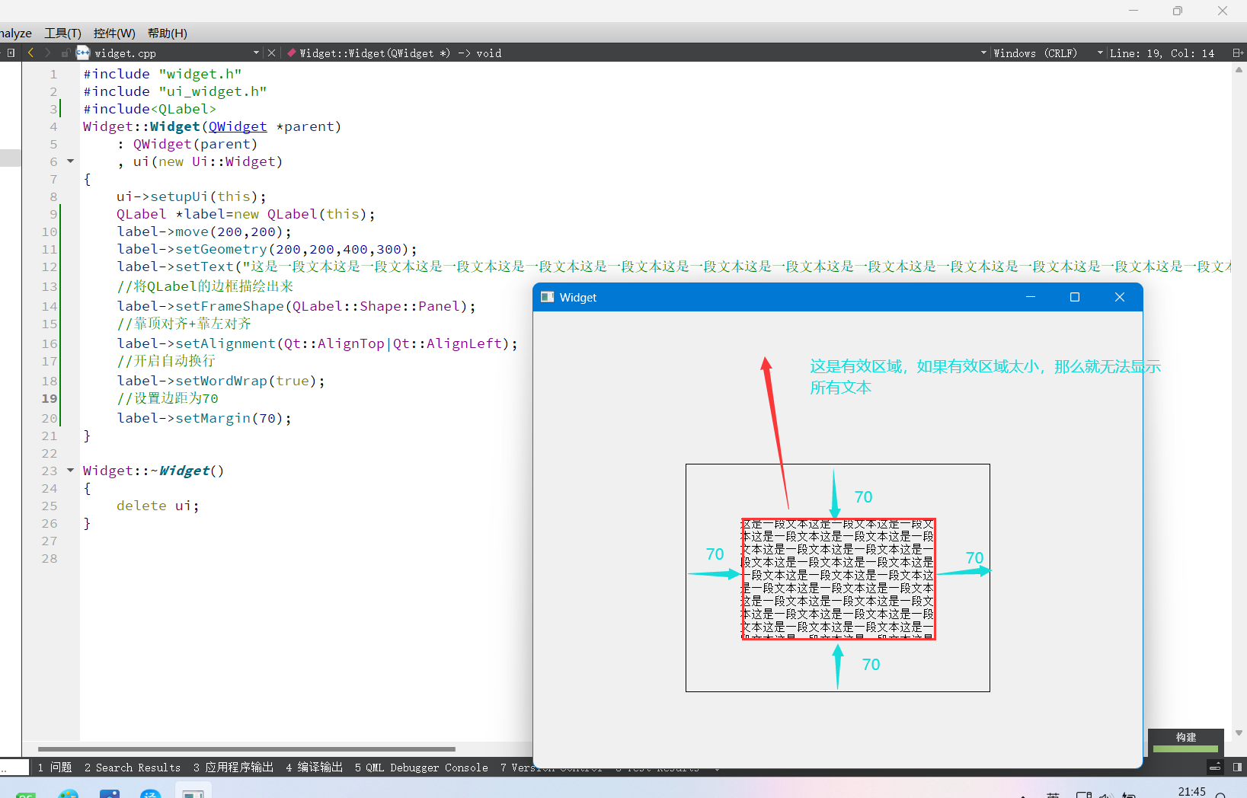Click the horizontal editor scrollbar

click(247, 749)
